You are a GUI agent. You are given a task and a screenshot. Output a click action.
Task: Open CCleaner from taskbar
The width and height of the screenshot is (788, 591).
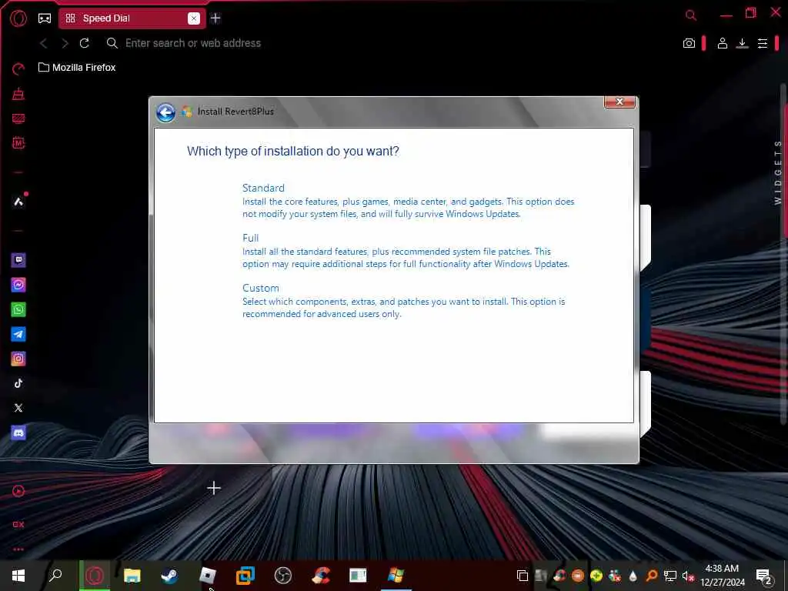click(321, 576)
